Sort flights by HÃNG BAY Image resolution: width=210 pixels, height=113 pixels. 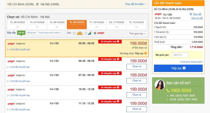(x=31, y=33)
